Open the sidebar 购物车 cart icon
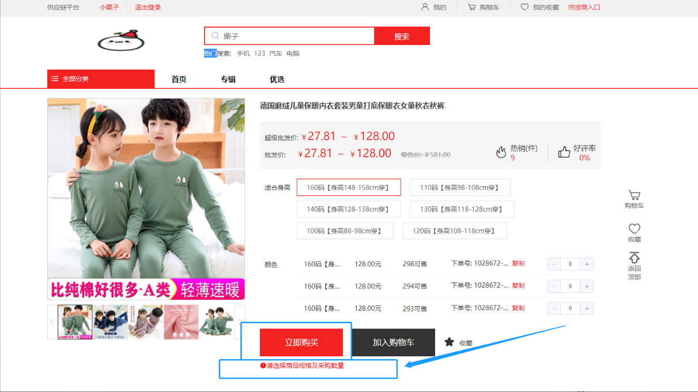The width and height of the screenshot is (698, 392). (634, 195)
